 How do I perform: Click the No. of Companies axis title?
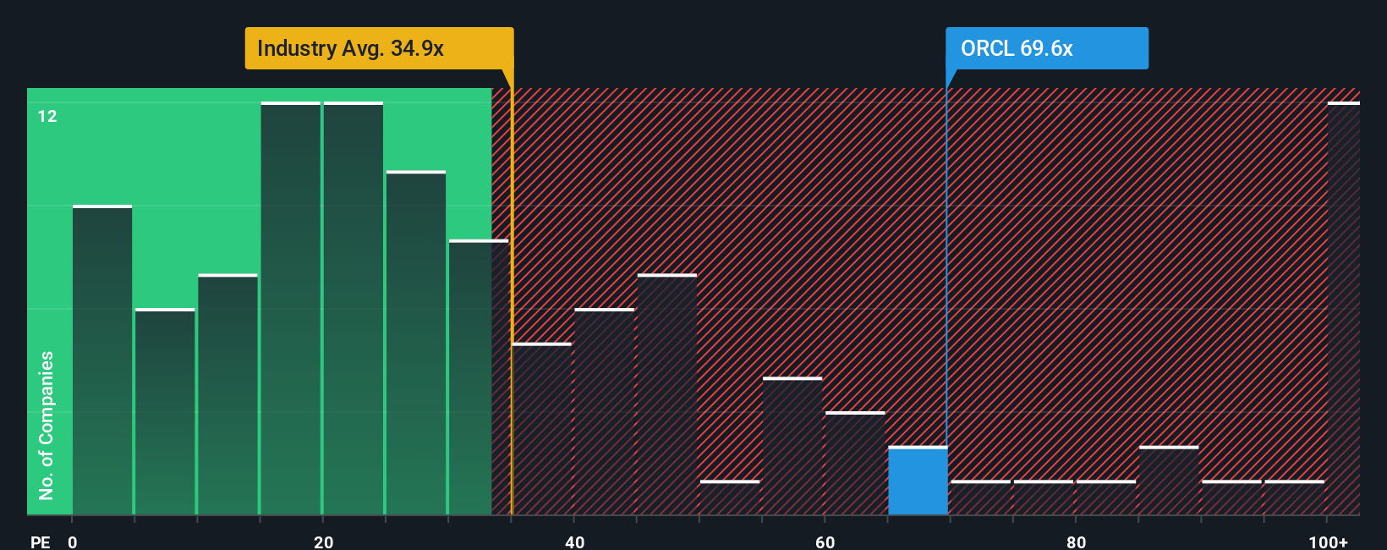coord(47,426)
